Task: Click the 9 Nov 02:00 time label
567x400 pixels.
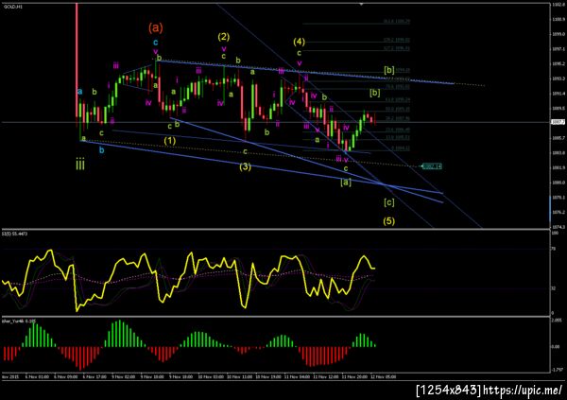Action: pos(123,377)
